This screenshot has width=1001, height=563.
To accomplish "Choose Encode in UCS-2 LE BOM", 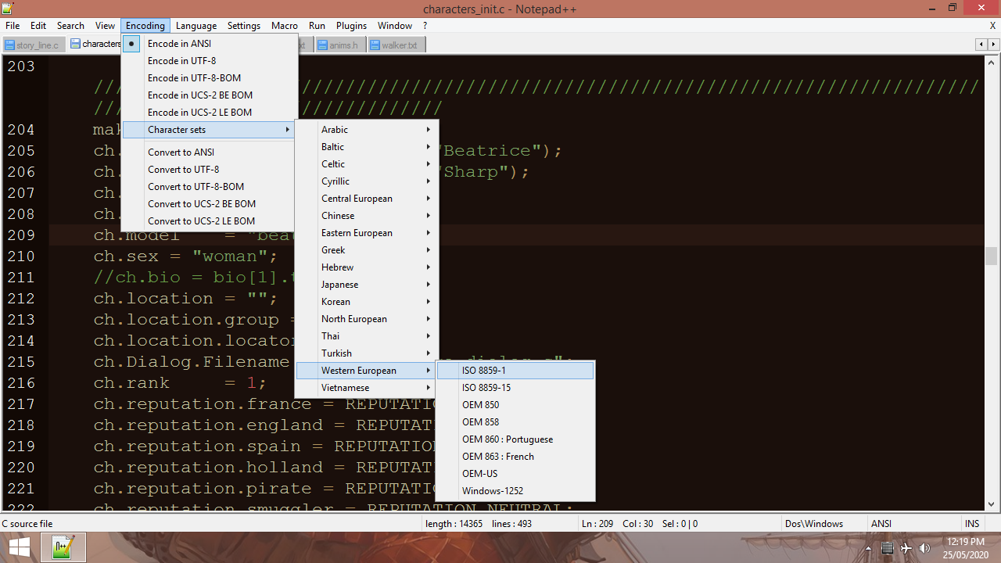I will (210, 113).
